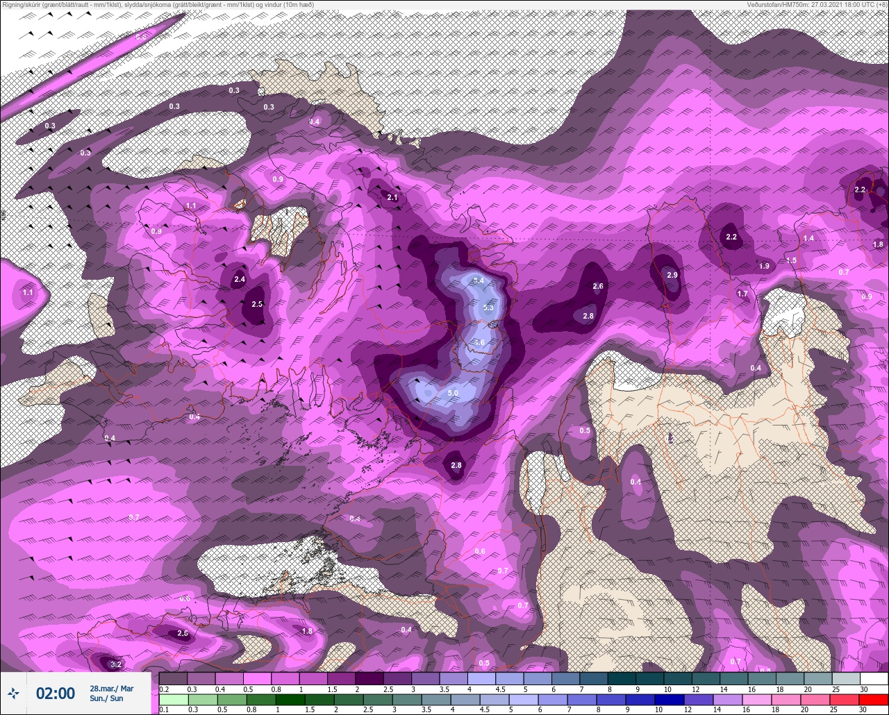Click the '0.1' label starting the lower legend scale

[x=164, y=710]
